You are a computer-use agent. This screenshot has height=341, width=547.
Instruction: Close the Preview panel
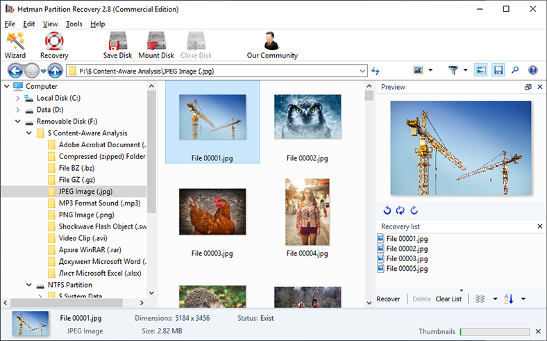539,87
